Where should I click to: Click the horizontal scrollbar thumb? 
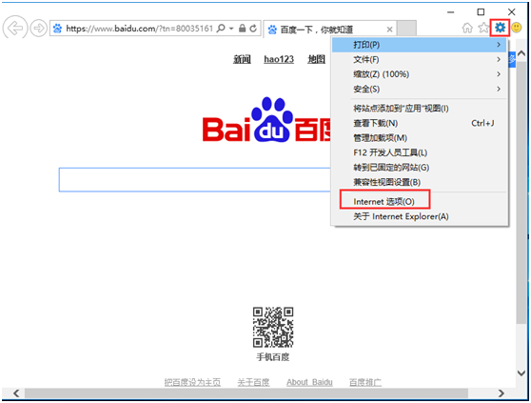coord(246,393)
